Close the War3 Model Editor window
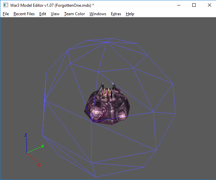This screenshot has width=216, height=180. [x=210, y=5]
